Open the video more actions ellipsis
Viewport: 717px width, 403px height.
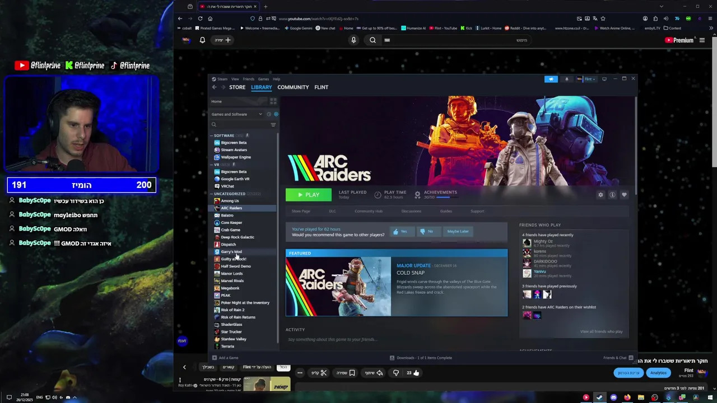300,373
